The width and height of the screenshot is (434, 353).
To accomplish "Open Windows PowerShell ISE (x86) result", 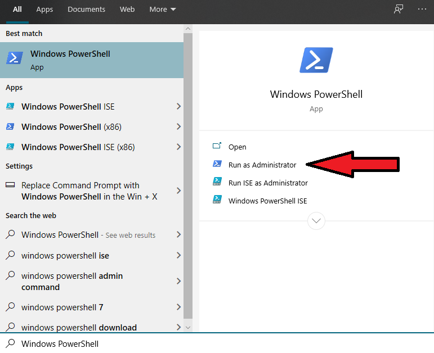I will tap(92, 147).
